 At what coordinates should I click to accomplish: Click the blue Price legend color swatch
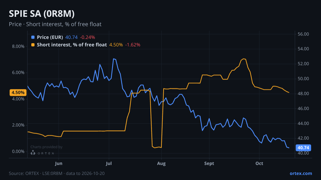(x=33, y=37)
